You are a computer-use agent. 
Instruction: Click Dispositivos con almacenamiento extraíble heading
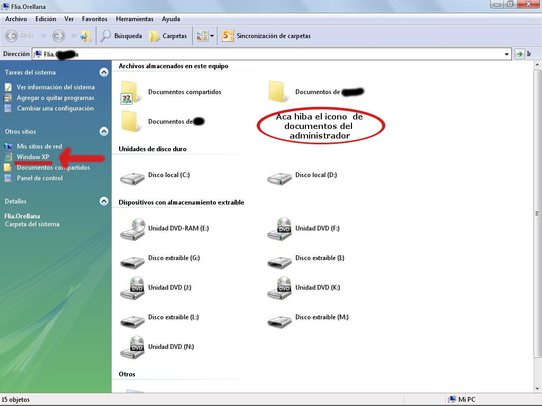[x=182, y=202]
